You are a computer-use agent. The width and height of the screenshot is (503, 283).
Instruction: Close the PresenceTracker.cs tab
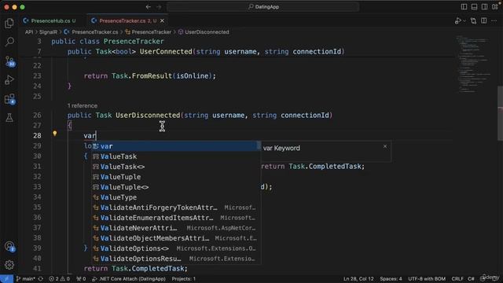tap(162, 21)
